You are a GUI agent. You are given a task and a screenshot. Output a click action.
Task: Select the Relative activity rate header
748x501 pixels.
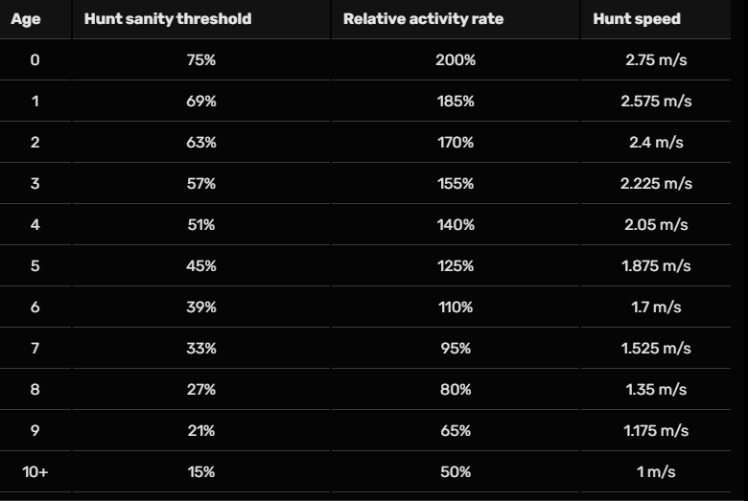tap(423, 19)
